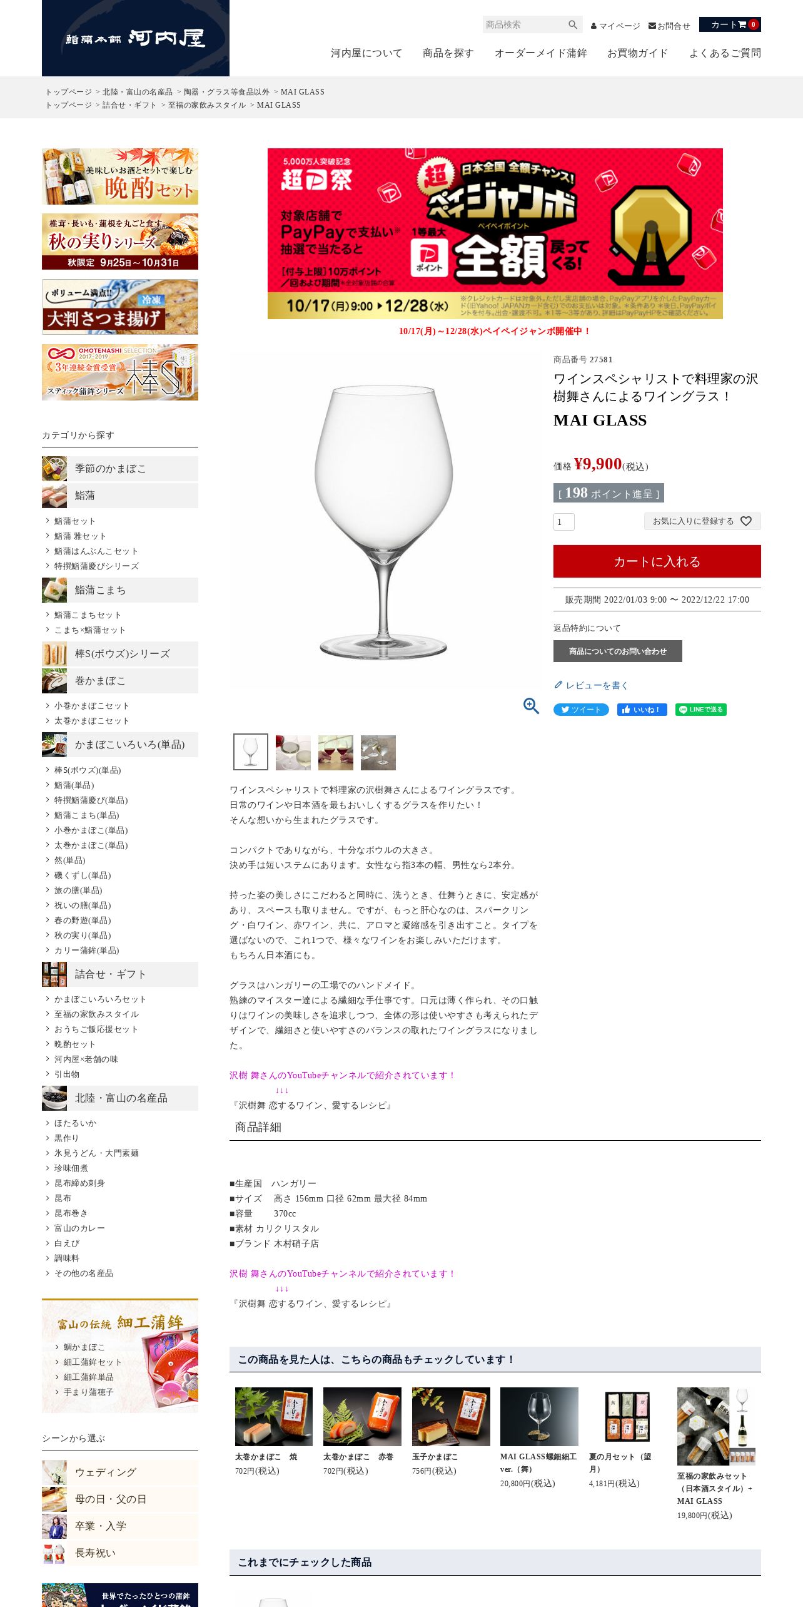Viewport: 803px width, 1607px height.
Task: Expand かまぼこいろいろ(単品) category
Action: tap(120, 745)
